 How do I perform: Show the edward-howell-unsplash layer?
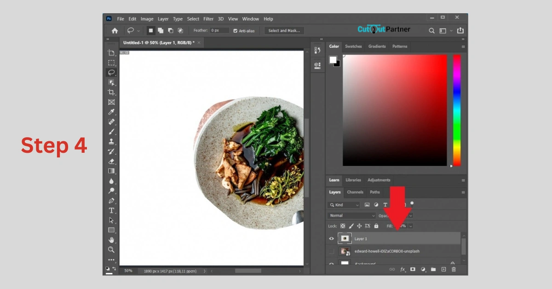pos(331,251)
